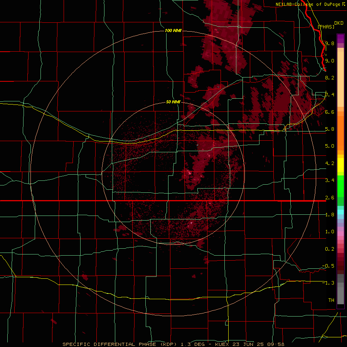Click the 5.8 scale value

pos(330,129)
